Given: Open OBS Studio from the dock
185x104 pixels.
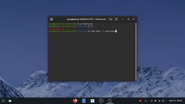Looking at the screenshot, I should pyautogui.click(x=101, y=101).
